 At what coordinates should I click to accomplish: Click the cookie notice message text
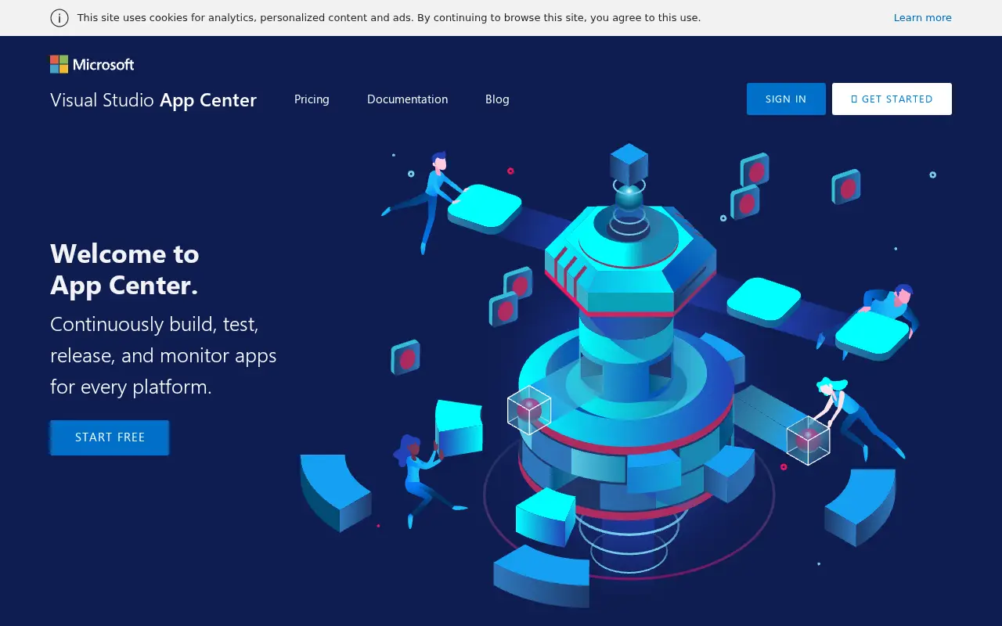point(389,18)
